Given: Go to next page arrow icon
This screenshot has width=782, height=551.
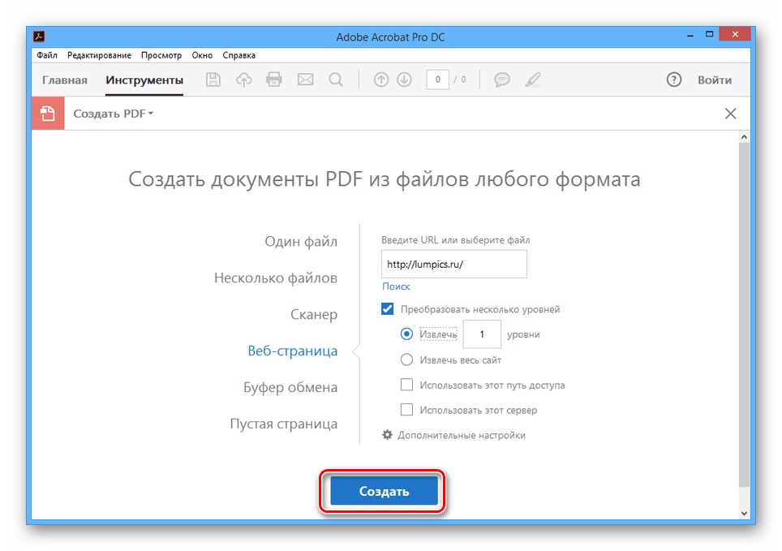Looking at the screenshot, I should coord(404,80).
